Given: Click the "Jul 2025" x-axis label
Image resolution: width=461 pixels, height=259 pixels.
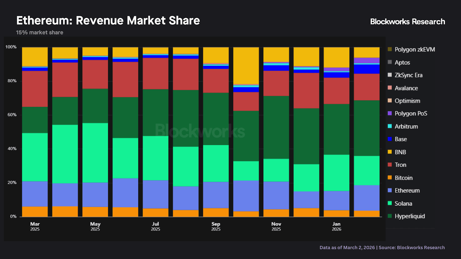Looking at the screenshot, I should pyautogui.click(x=156, y=226).
